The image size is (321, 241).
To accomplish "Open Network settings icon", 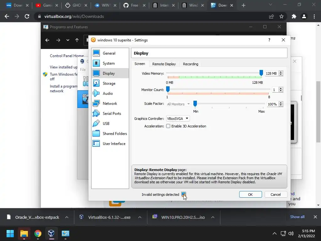I will [96, 104].
